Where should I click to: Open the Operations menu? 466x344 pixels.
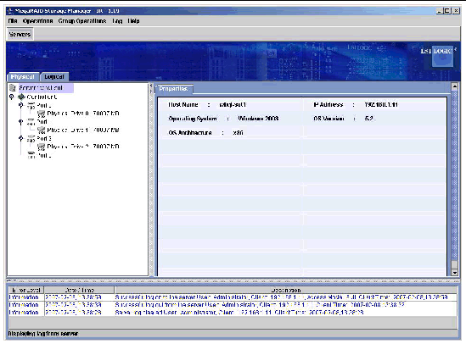click(37, 21)
